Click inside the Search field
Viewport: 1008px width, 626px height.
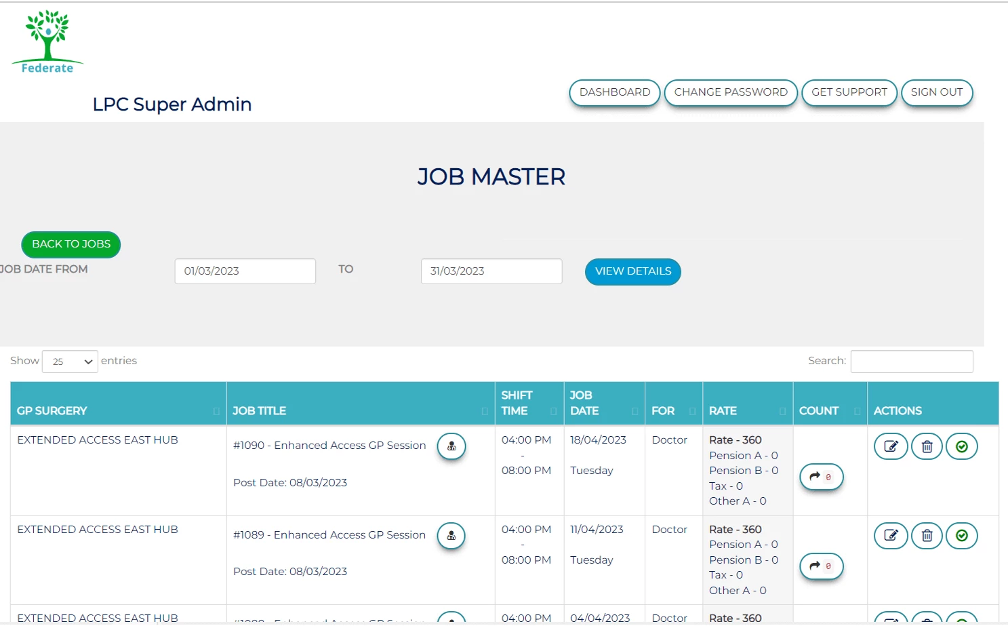(911, 361)
